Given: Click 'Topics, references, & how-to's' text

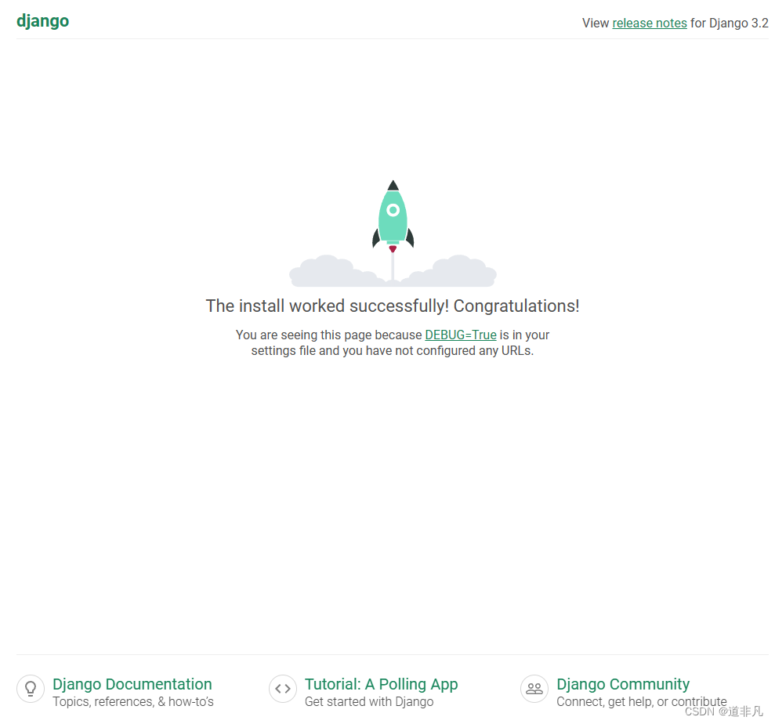Looking at the screenshot, I should (133, 702).
